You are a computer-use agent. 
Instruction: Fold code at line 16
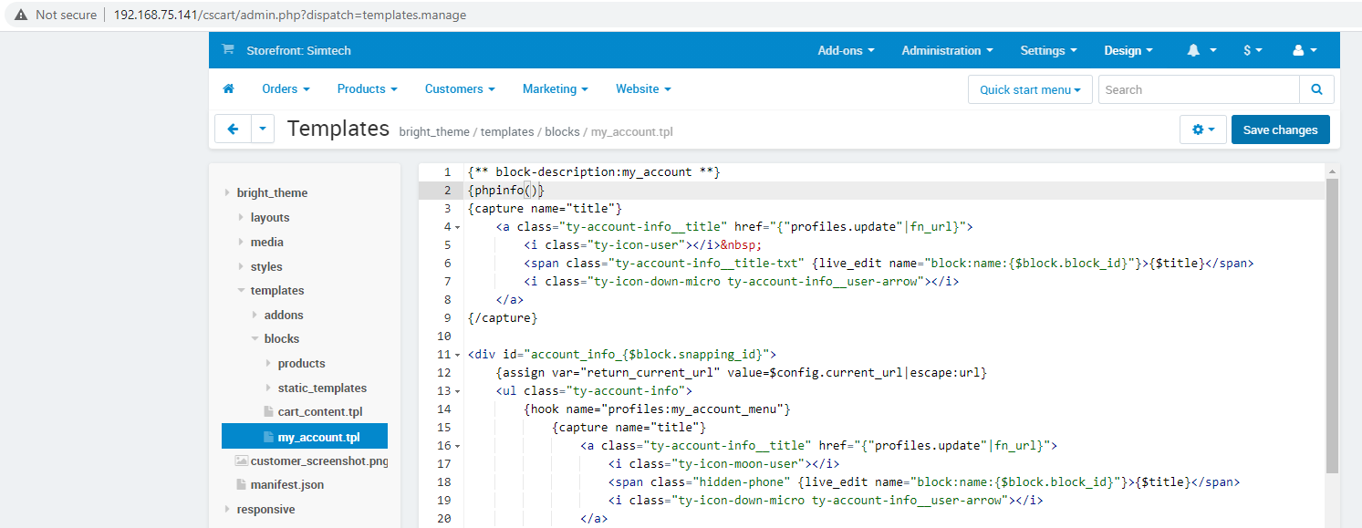tap(457, 446)
